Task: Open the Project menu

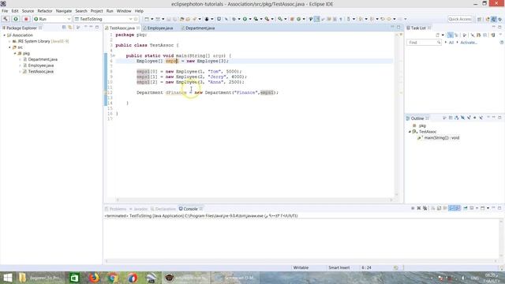Action: point(96,11)
